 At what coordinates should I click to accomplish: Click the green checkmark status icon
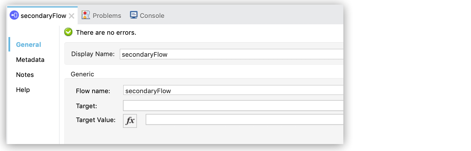pyautogui.click(x=68, y=32)
